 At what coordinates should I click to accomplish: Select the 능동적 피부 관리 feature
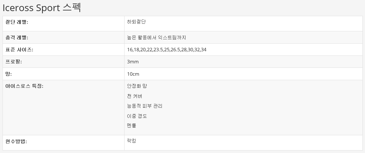[x=144, y=106]
